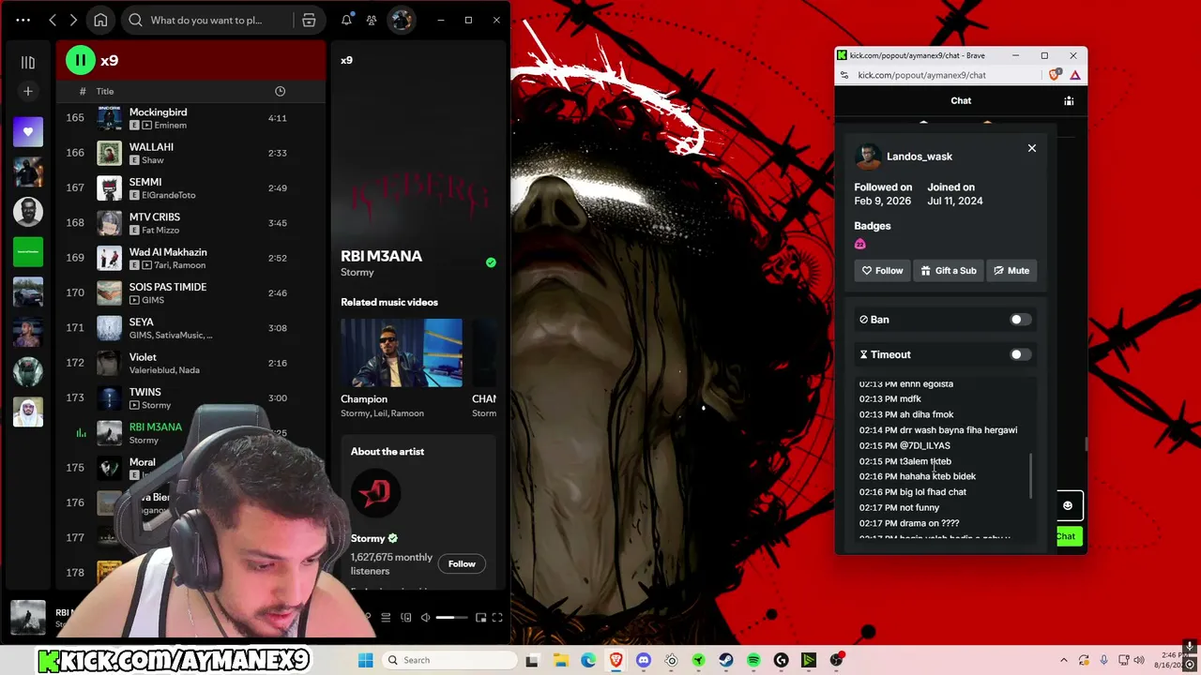Select track SOIS PAS TIMIDE by GIMS

[x=192, y=292]
